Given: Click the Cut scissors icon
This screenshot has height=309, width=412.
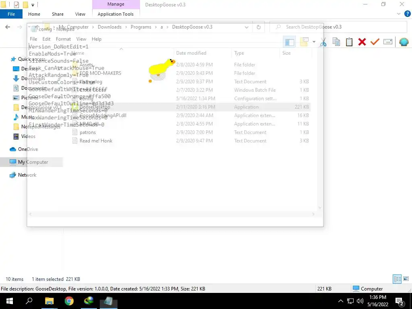Looking at the screenshot, I should pyautogui.click(x=323, y=42).
